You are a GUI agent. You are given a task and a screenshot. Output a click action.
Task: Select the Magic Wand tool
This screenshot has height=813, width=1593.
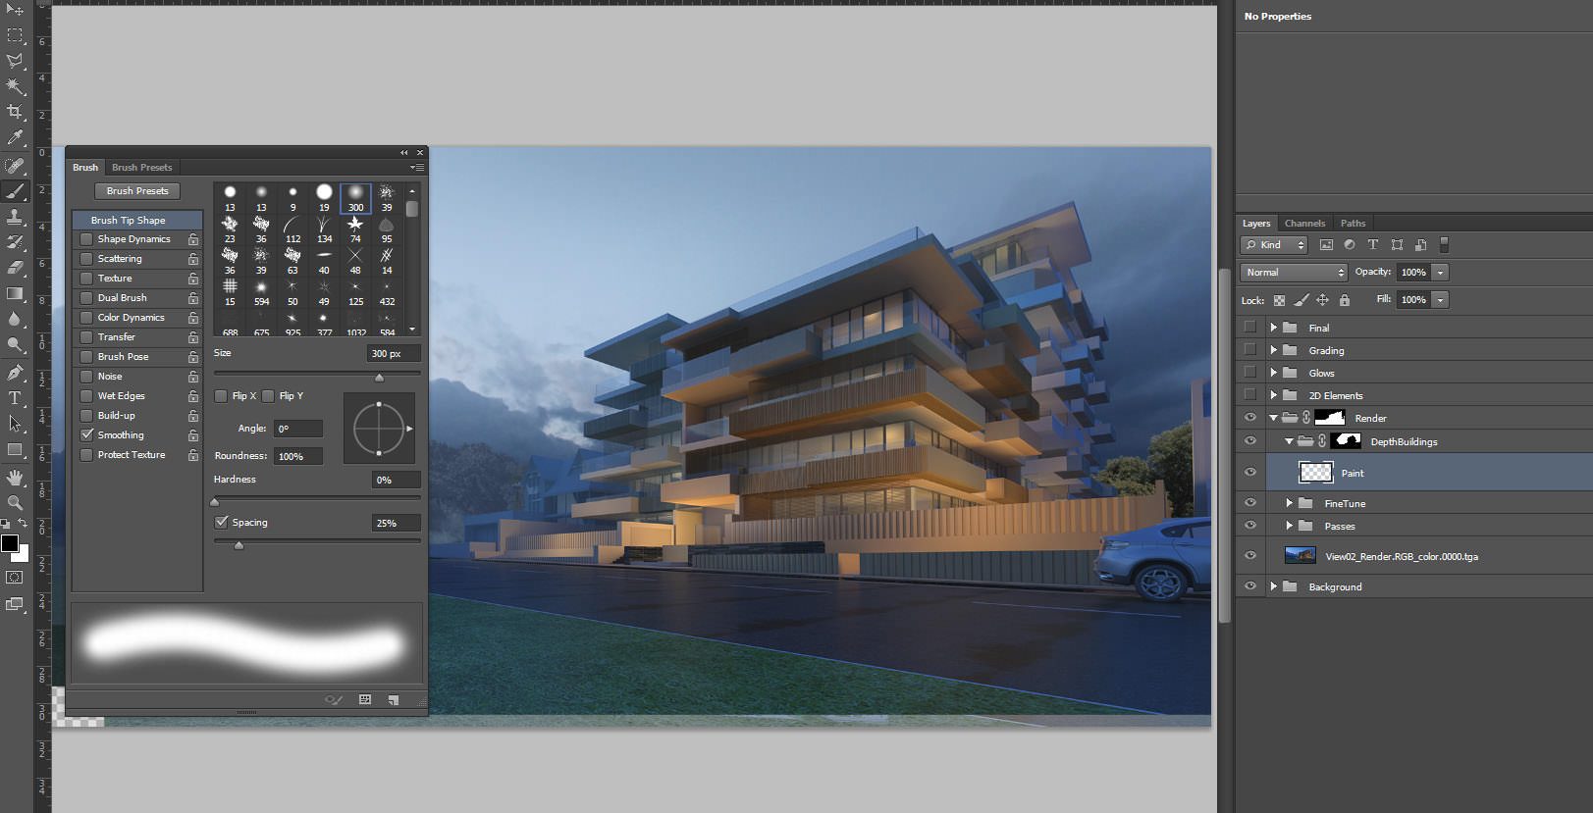[15, 86]
